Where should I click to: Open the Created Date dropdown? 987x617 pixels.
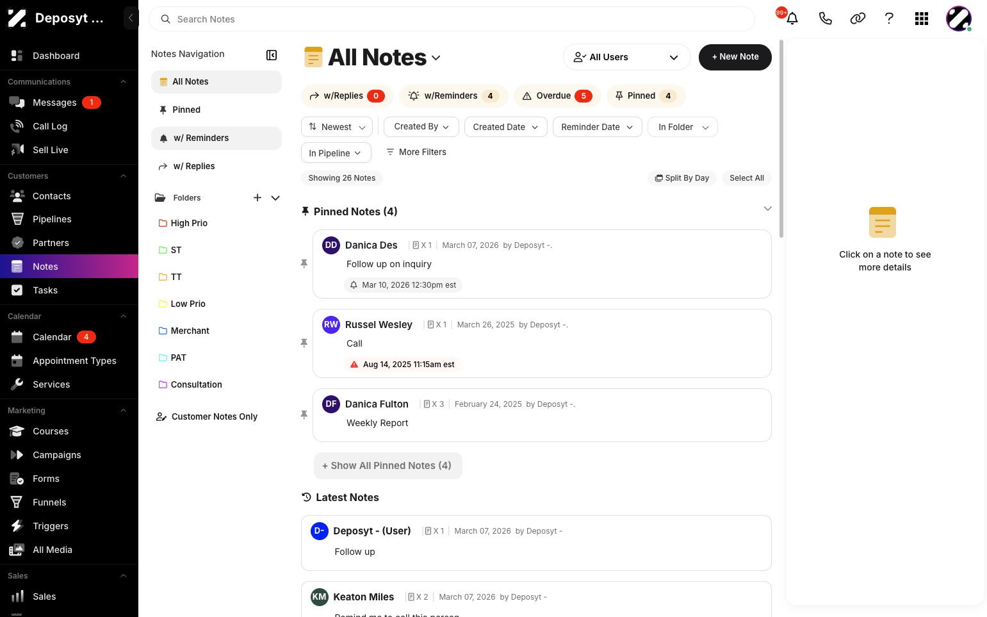coord(506,127)
